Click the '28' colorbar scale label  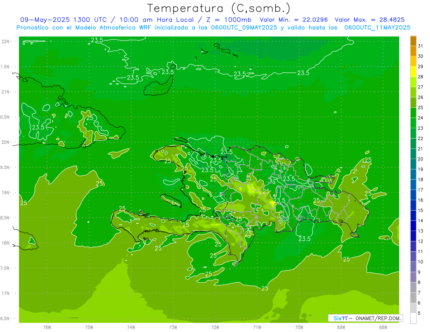click(420, 77)
